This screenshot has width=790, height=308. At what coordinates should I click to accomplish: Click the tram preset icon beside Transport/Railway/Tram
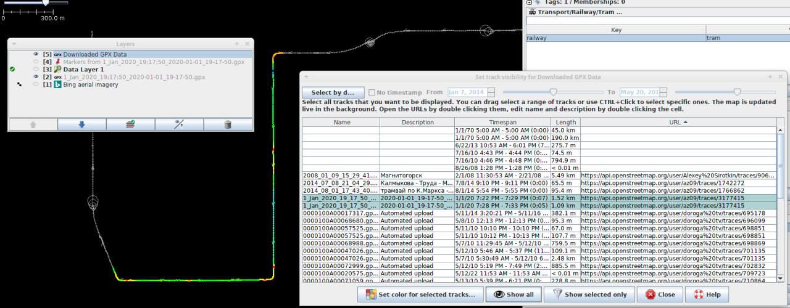click(533, 12)
